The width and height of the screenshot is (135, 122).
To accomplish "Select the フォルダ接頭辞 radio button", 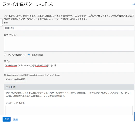I will click(5, 55).
